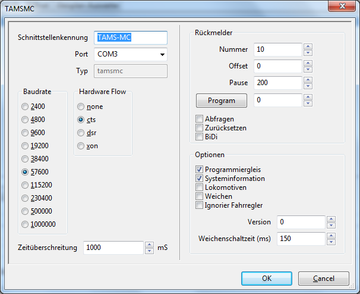360x294 pixels.
Task: Click the Schnittstellenkennung text field
Action: 131,37
